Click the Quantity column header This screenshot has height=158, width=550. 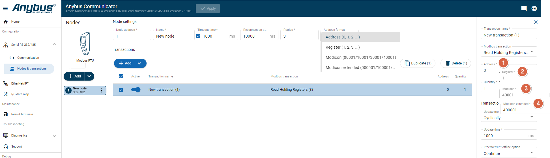[460, 76]
